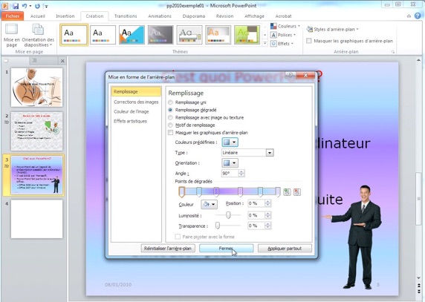
Task: Choose Remplissage avec image ou texture
Action: 170,117
